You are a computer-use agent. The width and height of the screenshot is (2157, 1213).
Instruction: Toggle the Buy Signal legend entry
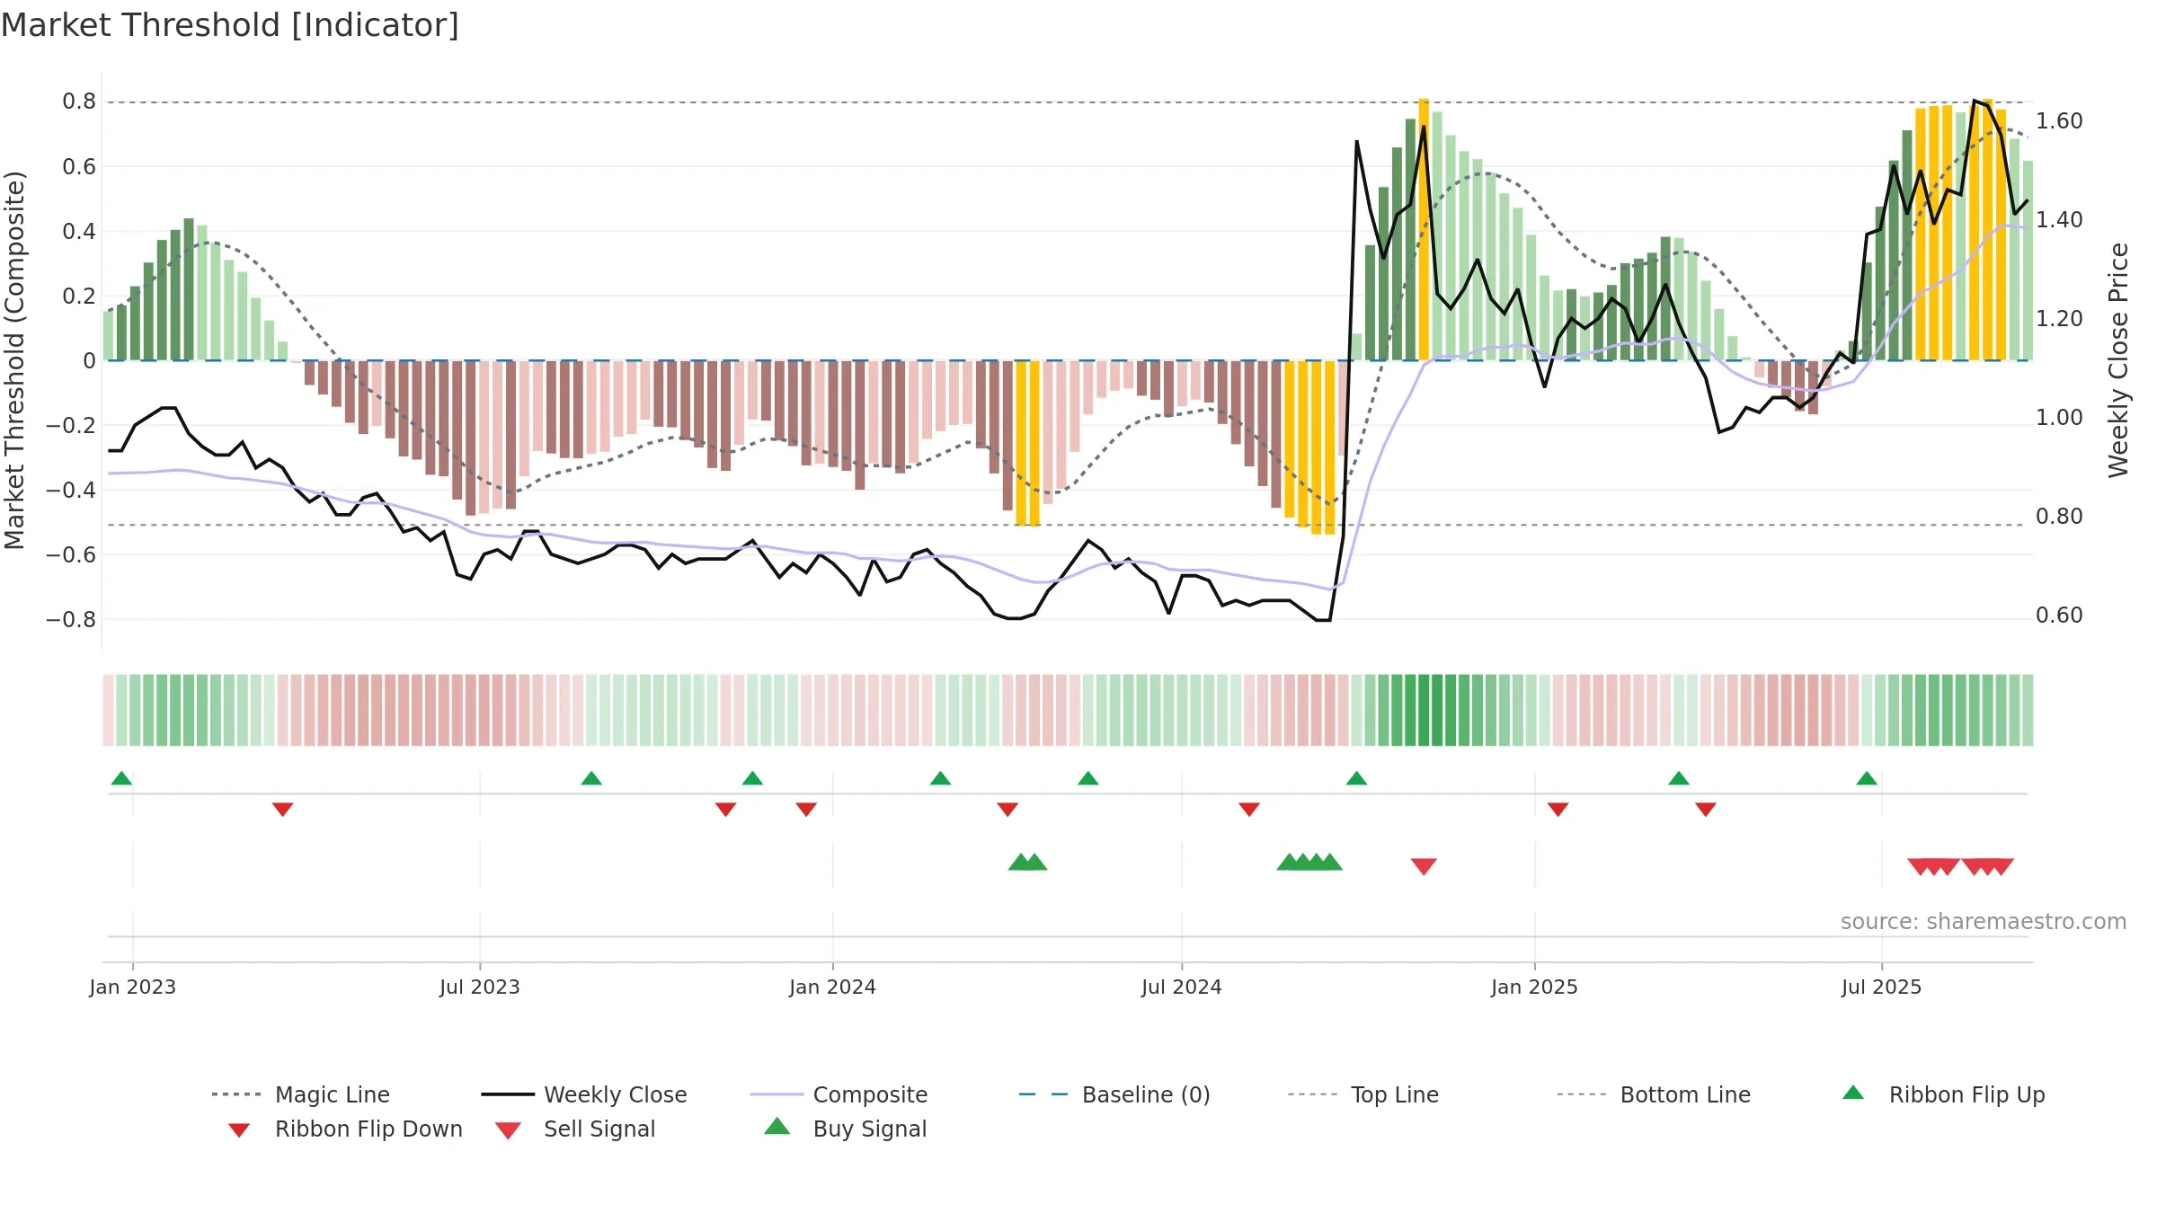click(845, 1129)
